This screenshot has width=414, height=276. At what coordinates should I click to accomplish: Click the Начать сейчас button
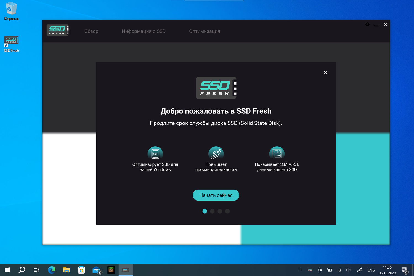click(216, 195)
